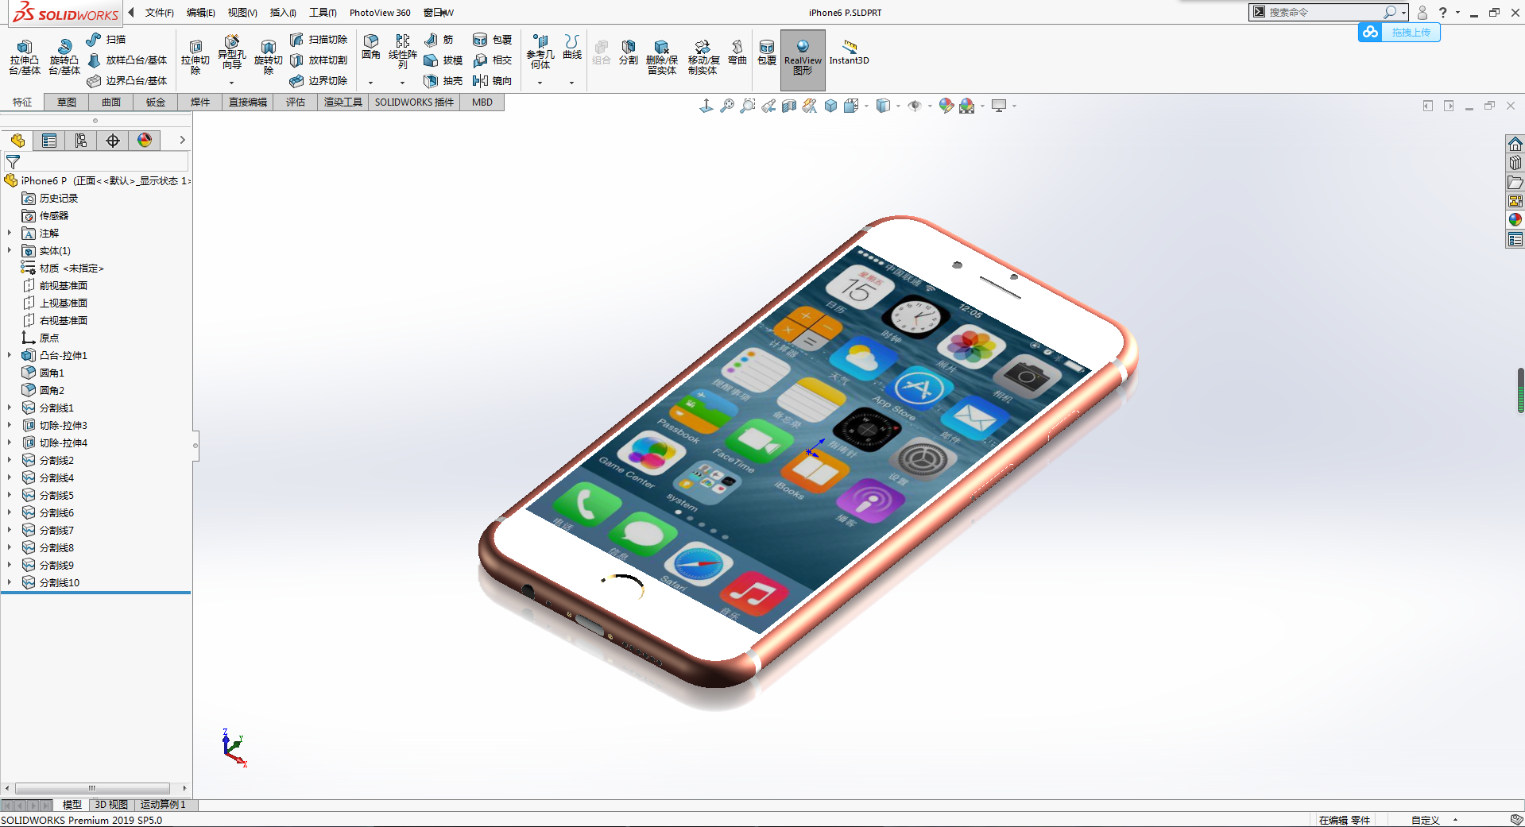The height and width of the screenshot is (827, 1525).
Task: Toggle Instant3D mode
Action: pos(848,54)
